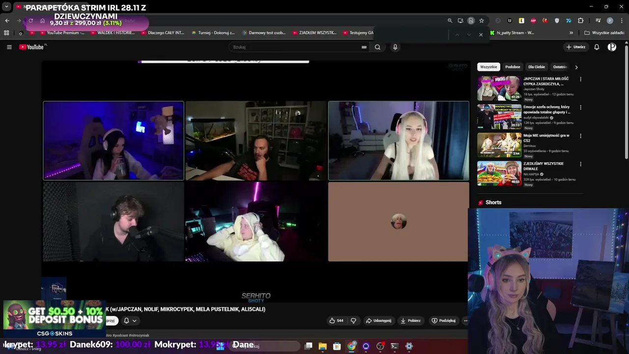629x354 pixels.
Task: Click the Pobierz download button
Action: [410, 321]
